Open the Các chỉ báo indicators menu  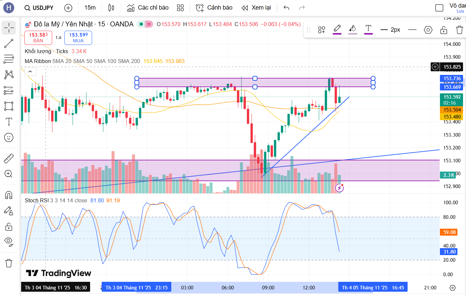pyautogui.click(x=148, y=8)
